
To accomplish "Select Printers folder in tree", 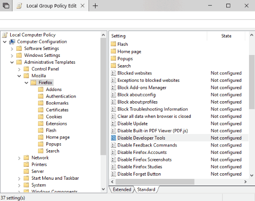I will tap(39, 164).
